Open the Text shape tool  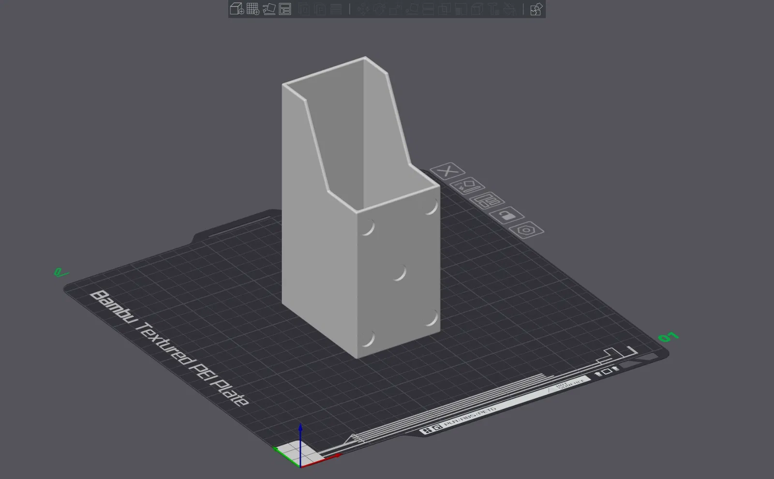tap(493, 9)
